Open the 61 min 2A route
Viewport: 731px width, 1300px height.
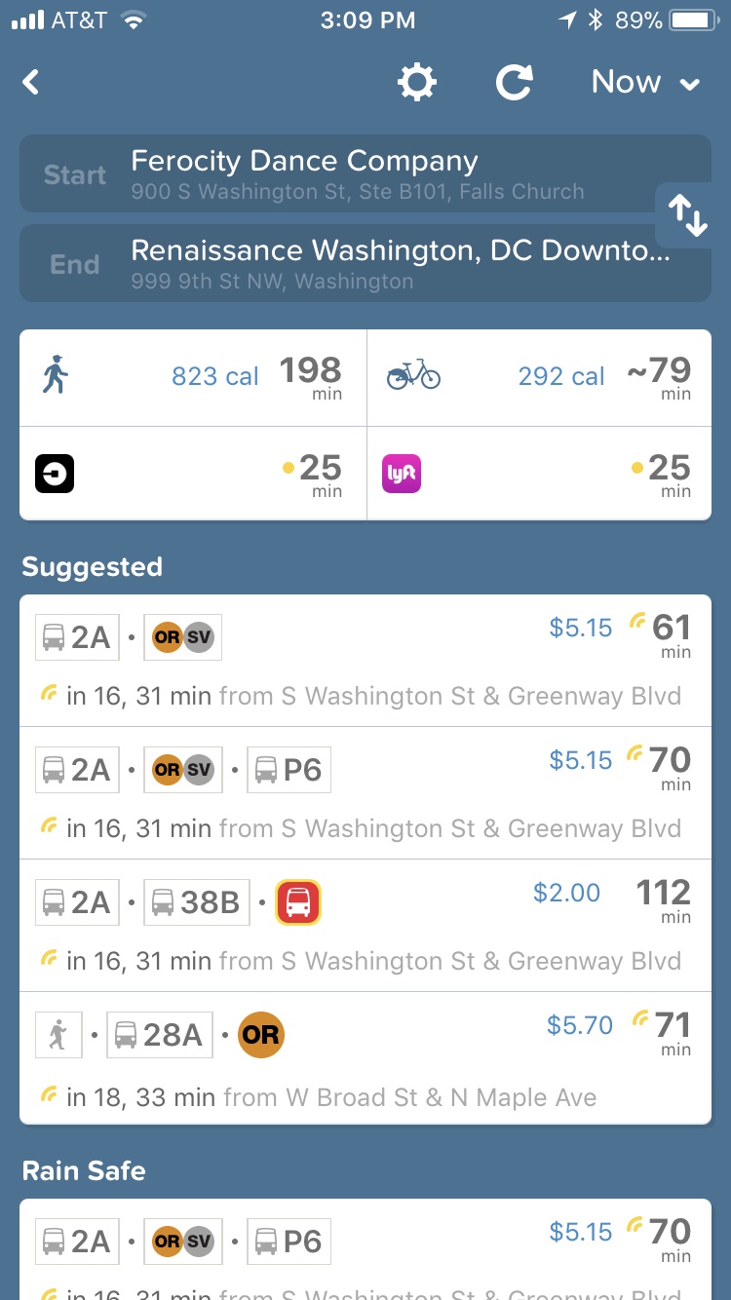point(365,661)
